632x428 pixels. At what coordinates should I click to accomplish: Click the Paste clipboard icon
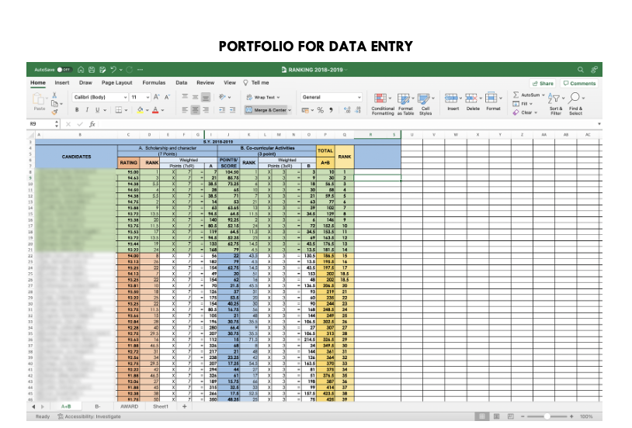click(x=39, y=98)
